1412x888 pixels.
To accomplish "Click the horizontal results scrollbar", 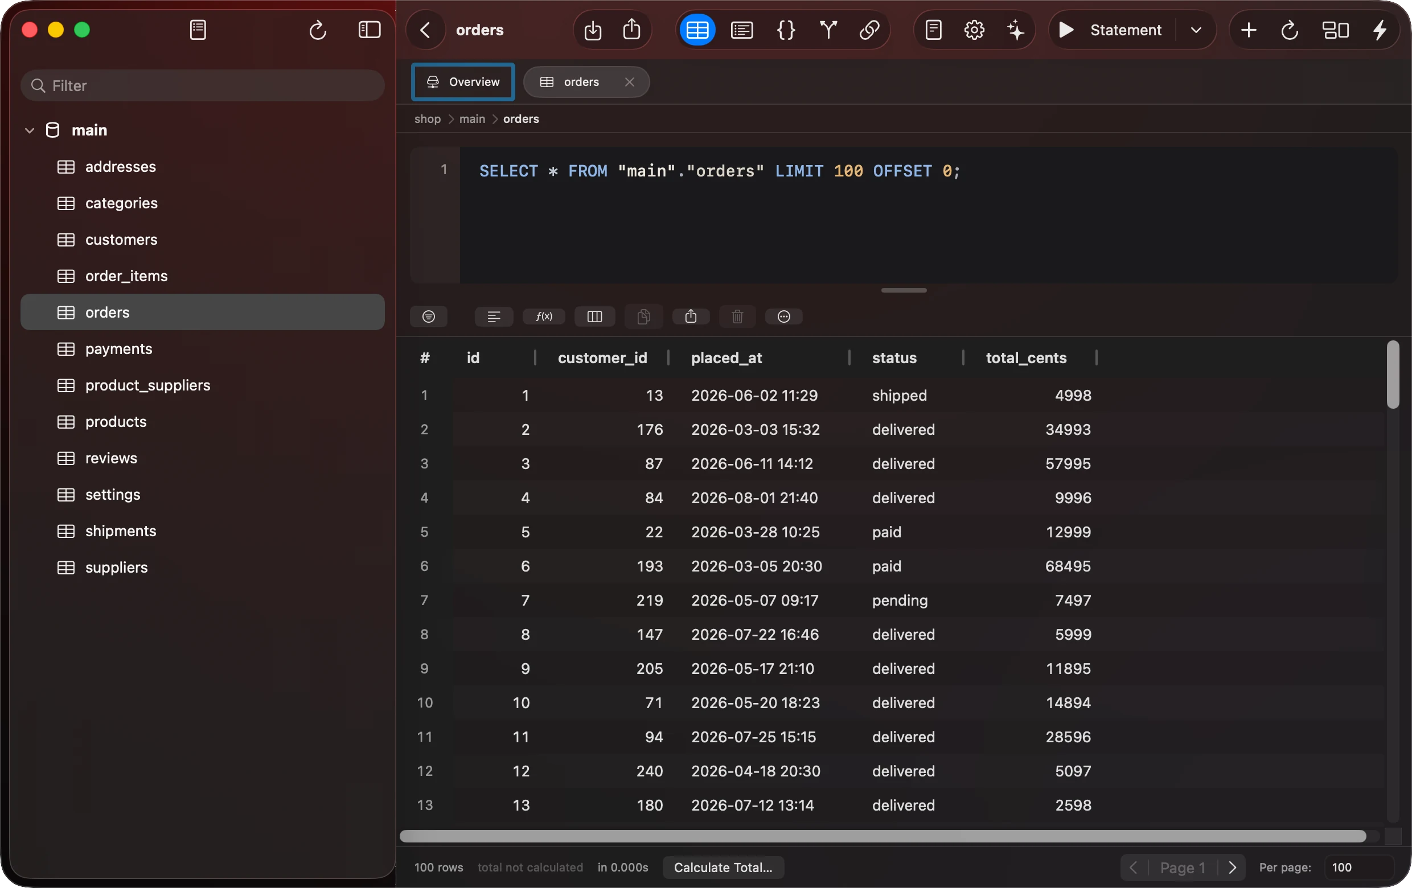I will (x=882, y=836).
